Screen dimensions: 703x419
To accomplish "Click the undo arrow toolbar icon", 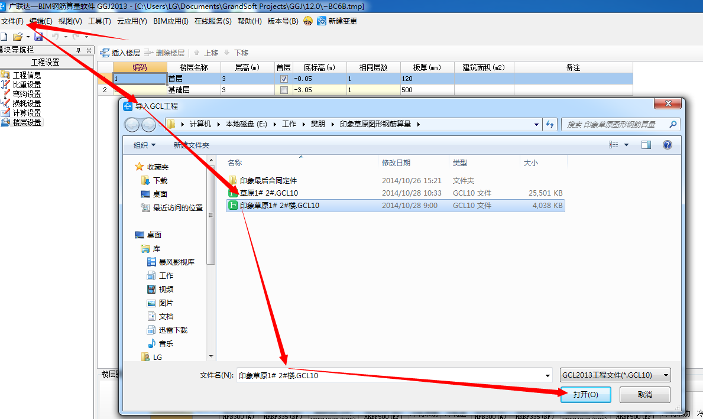I will click(x=56, y=37).
